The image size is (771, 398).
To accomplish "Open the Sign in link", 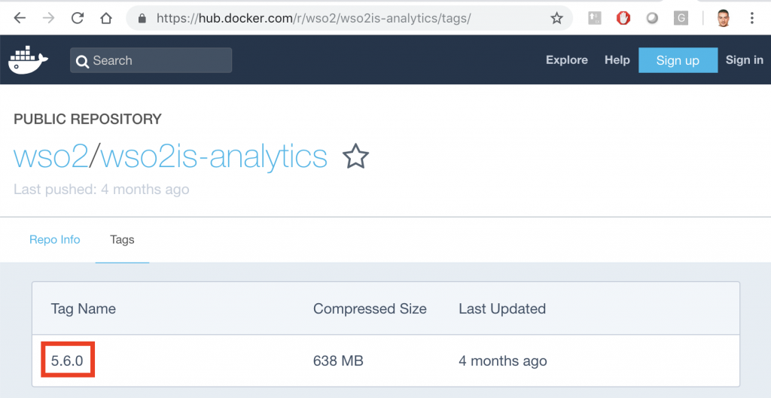I will 744,60.
